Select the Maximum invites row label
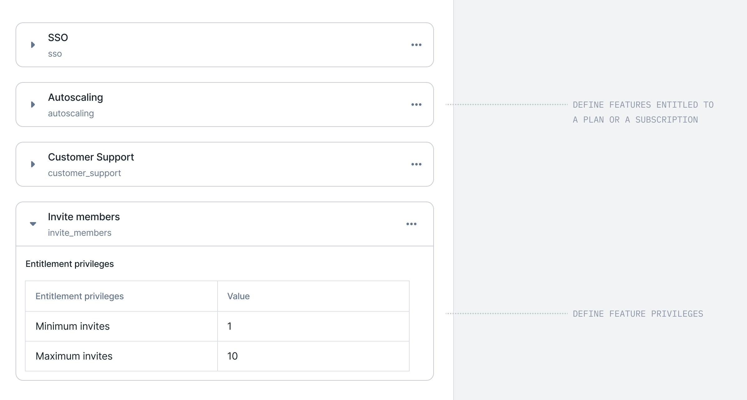The image size is (747, 400). [74, 356]
